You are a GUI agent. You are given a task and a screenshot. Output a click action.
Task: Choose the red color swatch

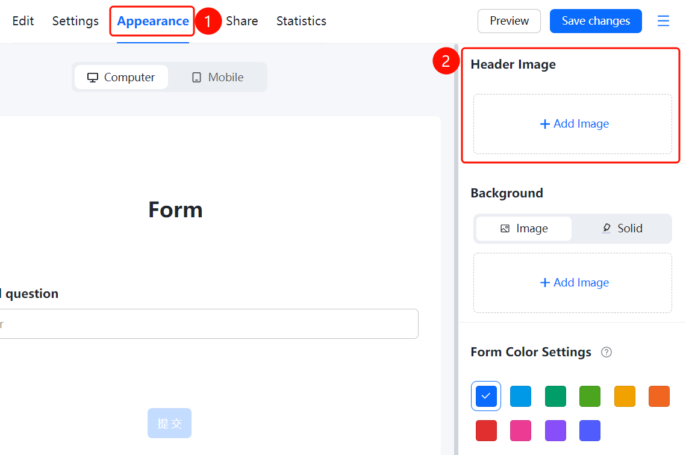click(486, 431)
